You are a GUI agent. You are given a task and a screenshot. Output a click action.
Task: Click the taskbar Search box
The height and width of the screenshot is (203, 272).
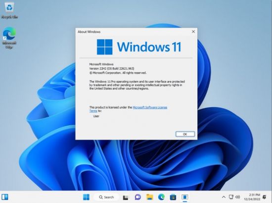coord(106,197)
